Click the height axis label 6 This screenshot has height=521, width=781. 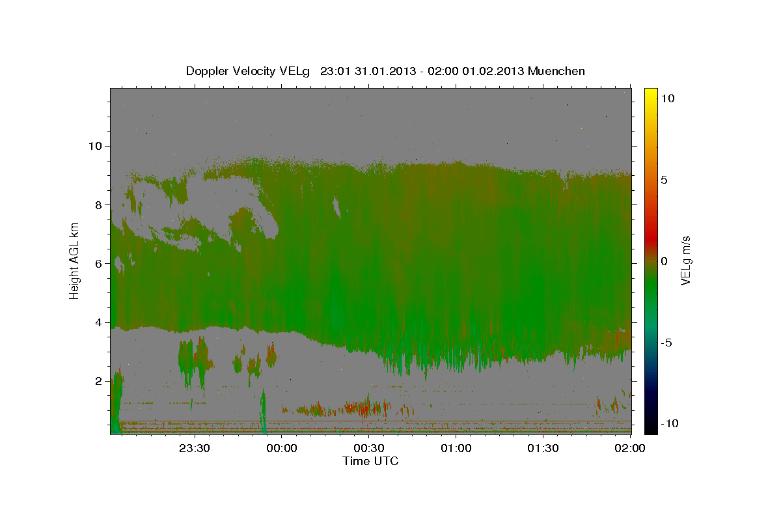click(98, 263)
